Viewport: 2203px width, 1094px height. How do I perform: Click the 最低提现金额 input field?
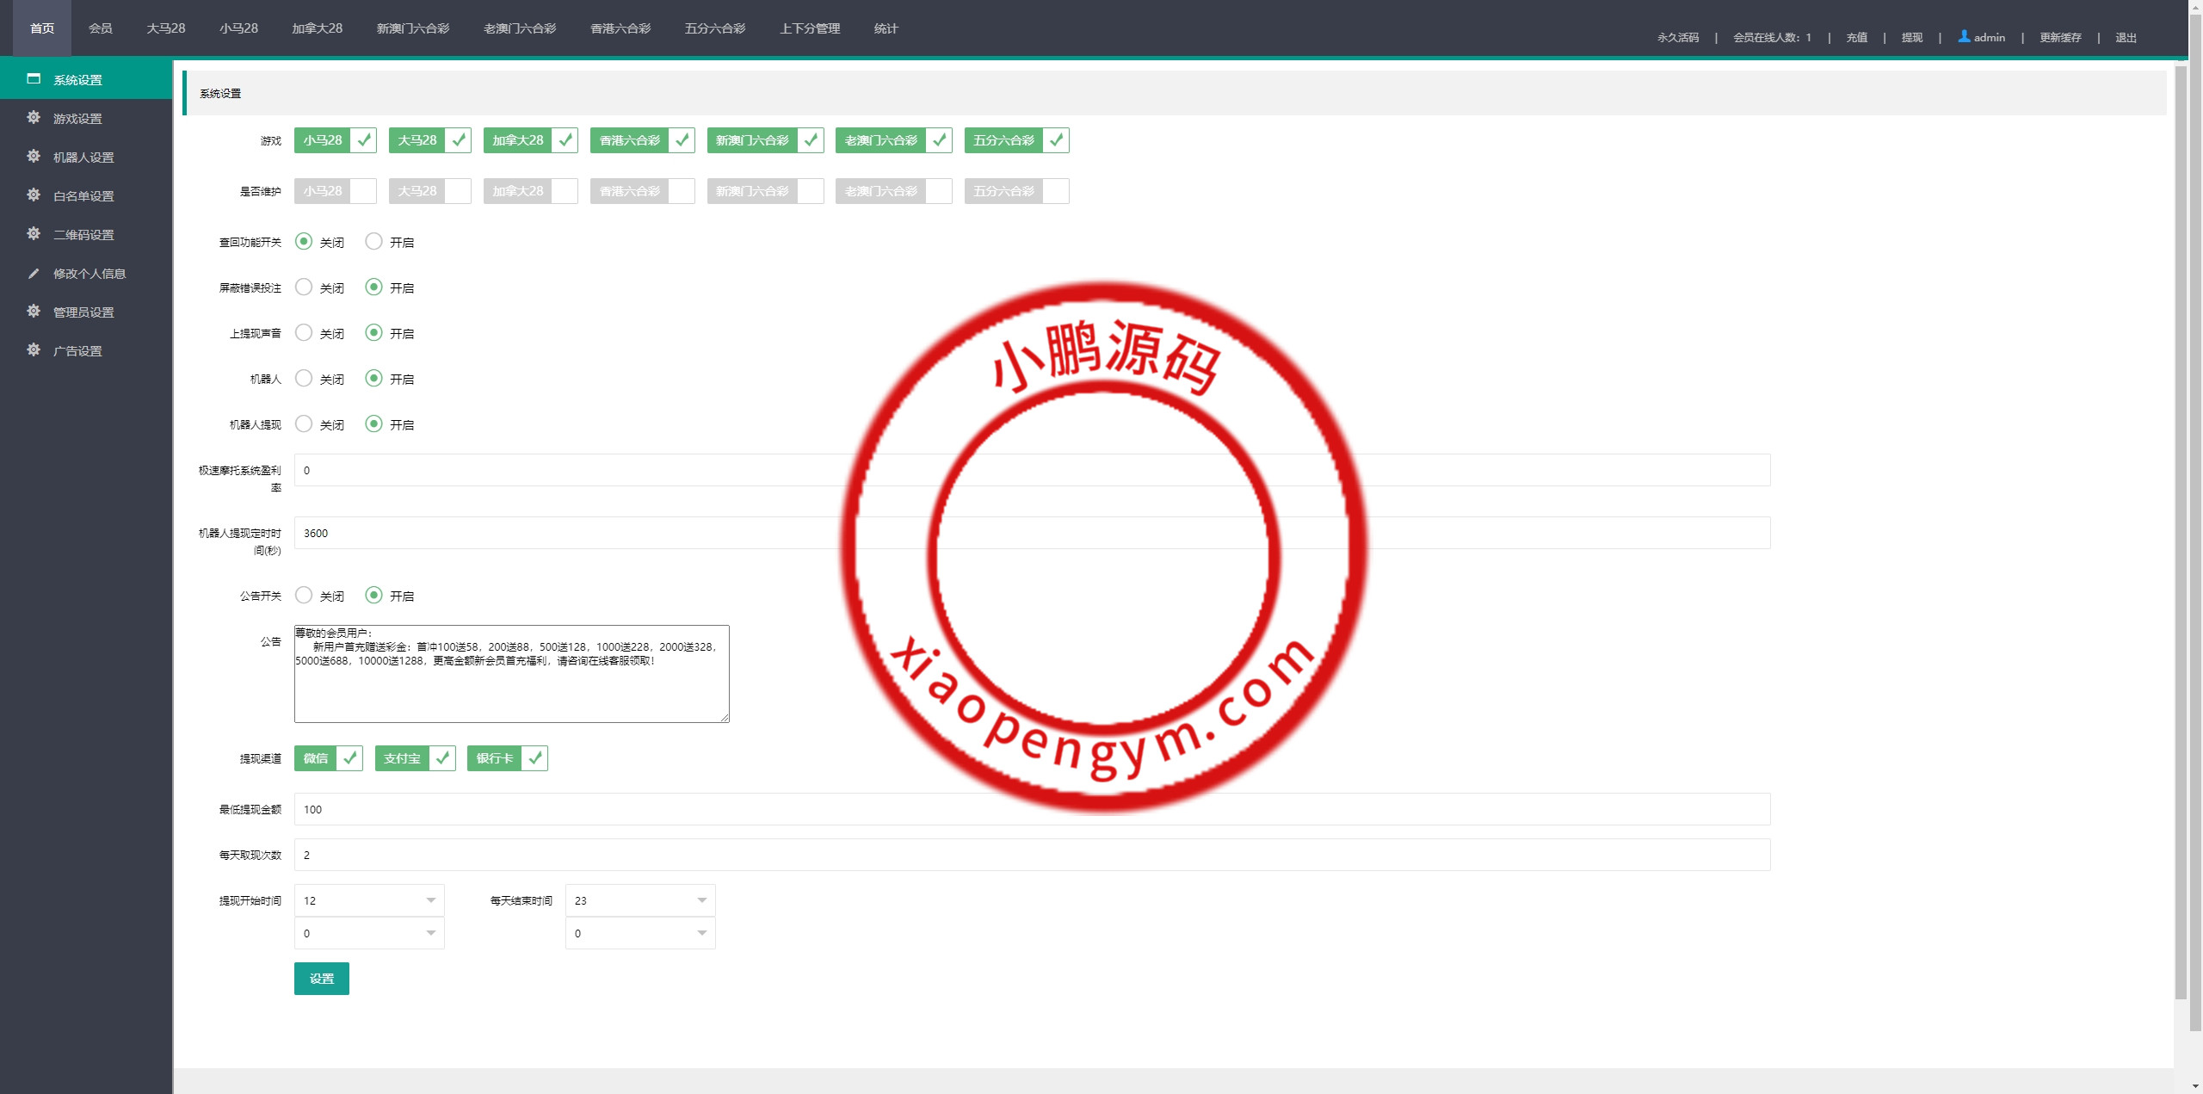tap(1032, 809)
